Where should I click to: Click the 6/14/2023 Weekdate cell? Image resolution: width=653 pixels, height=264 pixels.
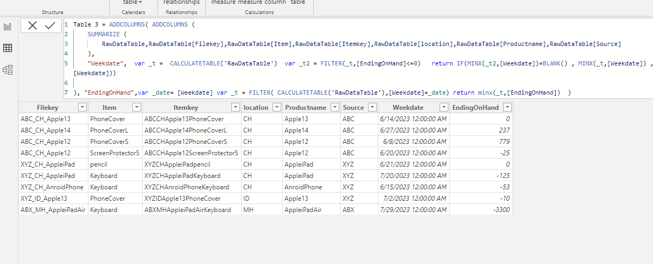pyautogui.click(x=414, y=118)
